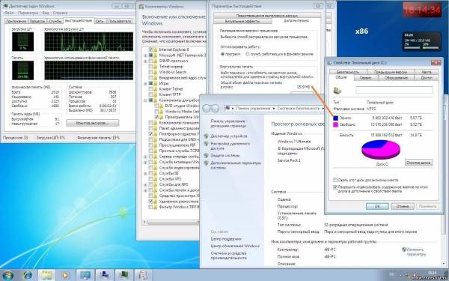Click taskbar button next to Media Player

click(x=85, y=276)
